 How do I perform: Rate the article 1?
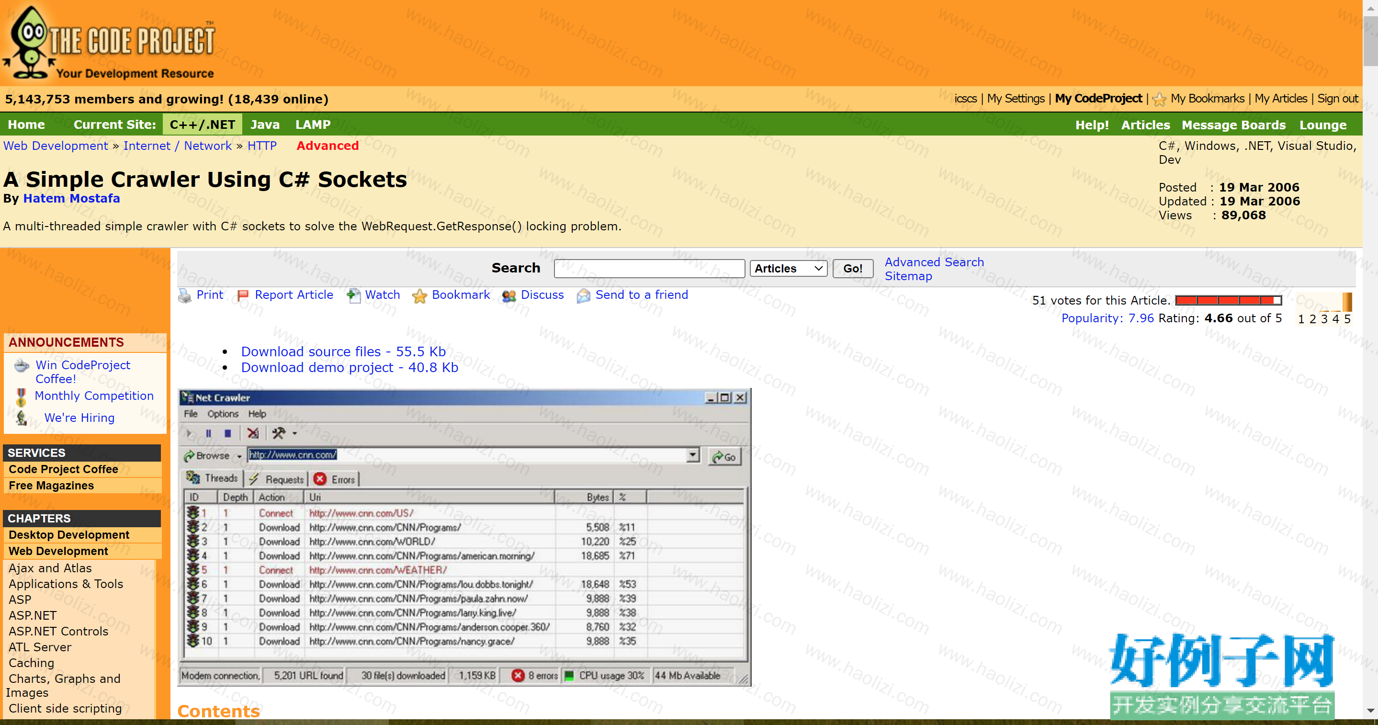pos(1301,319)
